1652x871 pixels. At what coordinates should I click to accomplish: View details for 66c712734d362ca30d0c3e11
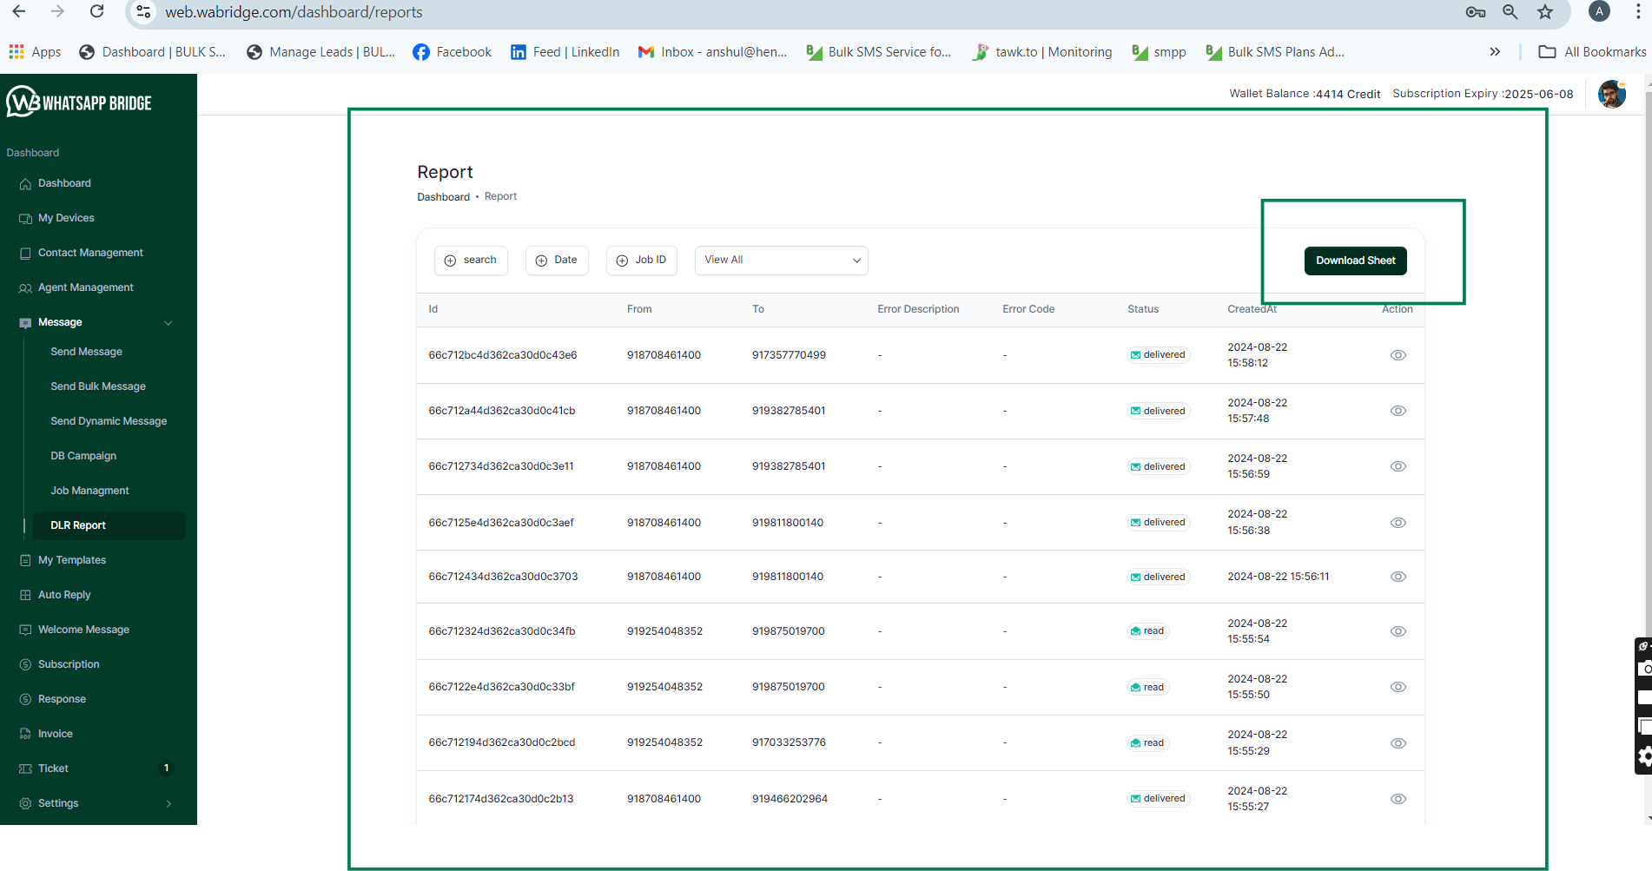click(x=1398, y=466)
